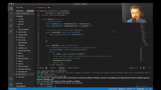Open the Manage gear icon
Screen dimensions: 161x90
11,84
